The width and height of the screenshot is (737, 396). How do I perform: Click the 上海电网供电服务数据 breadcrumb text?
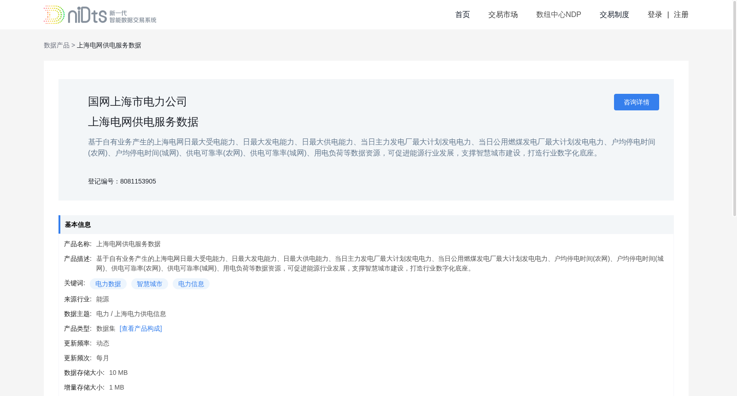point(109,45)
